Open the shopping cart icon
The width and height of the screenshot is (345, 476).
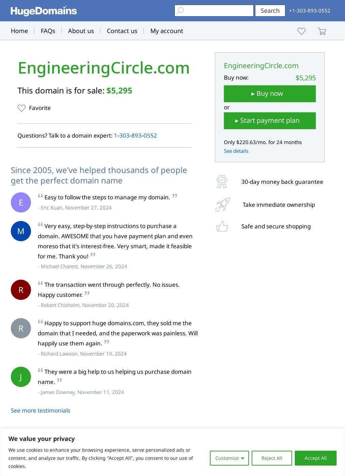tap(322, 31)
